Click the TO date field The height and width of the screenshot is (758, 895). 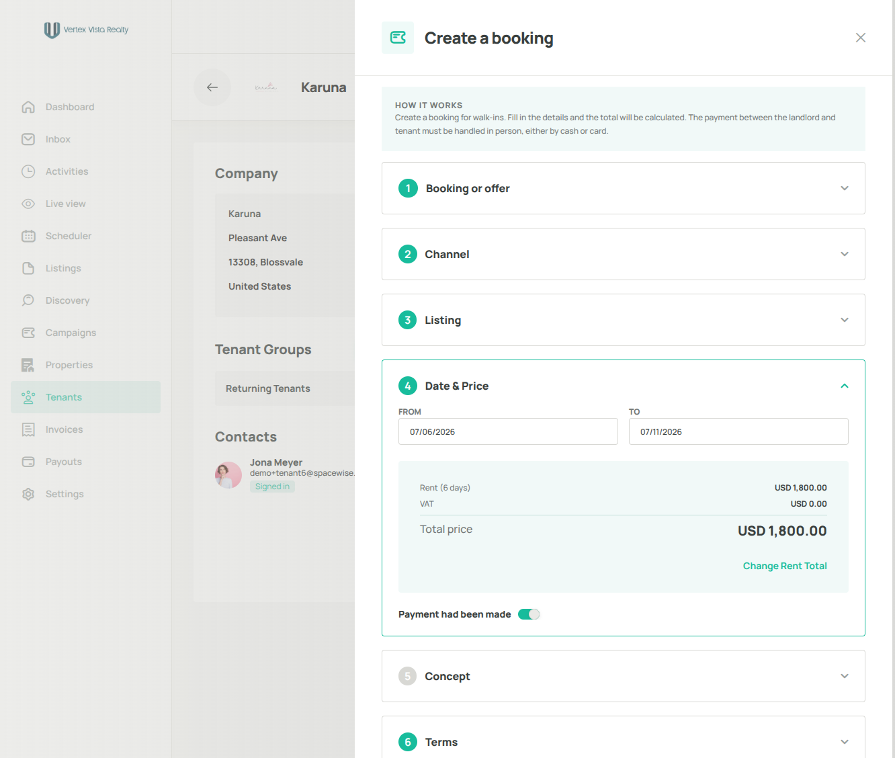(x=738, y=431)
